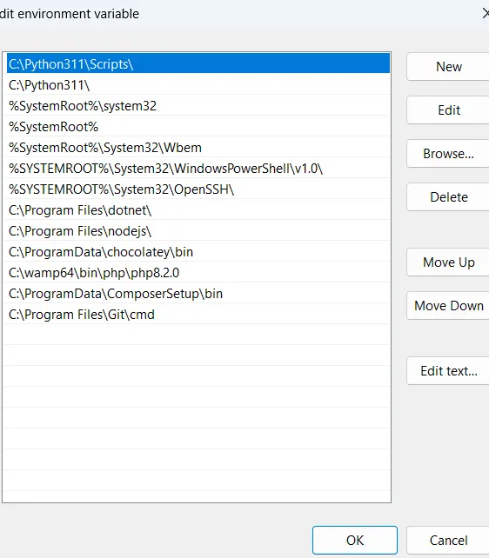Open the Browse... dialog button

448,153
